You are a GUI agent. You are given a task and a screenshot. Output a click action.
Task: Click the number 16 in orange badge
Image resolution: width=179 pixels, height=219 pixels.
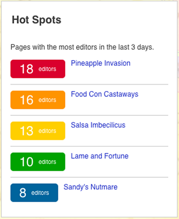(x=27, y=100)
